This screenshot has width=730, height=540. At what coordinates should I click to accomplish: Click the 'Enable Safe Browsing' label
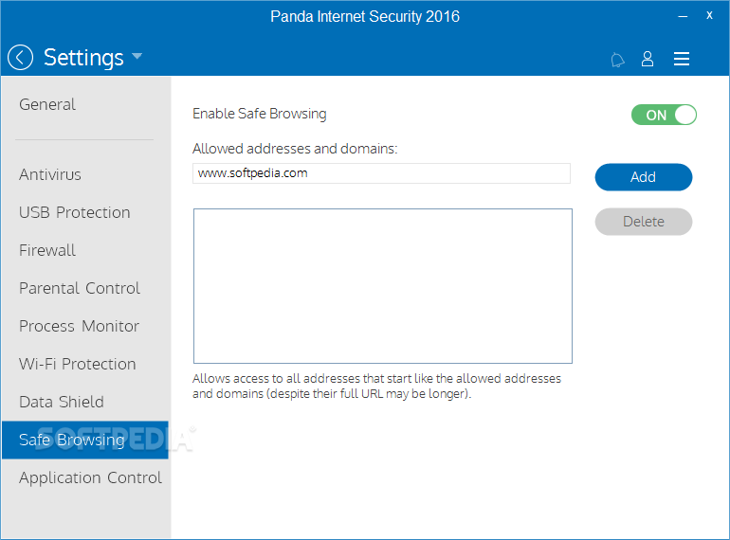point(260,114)
